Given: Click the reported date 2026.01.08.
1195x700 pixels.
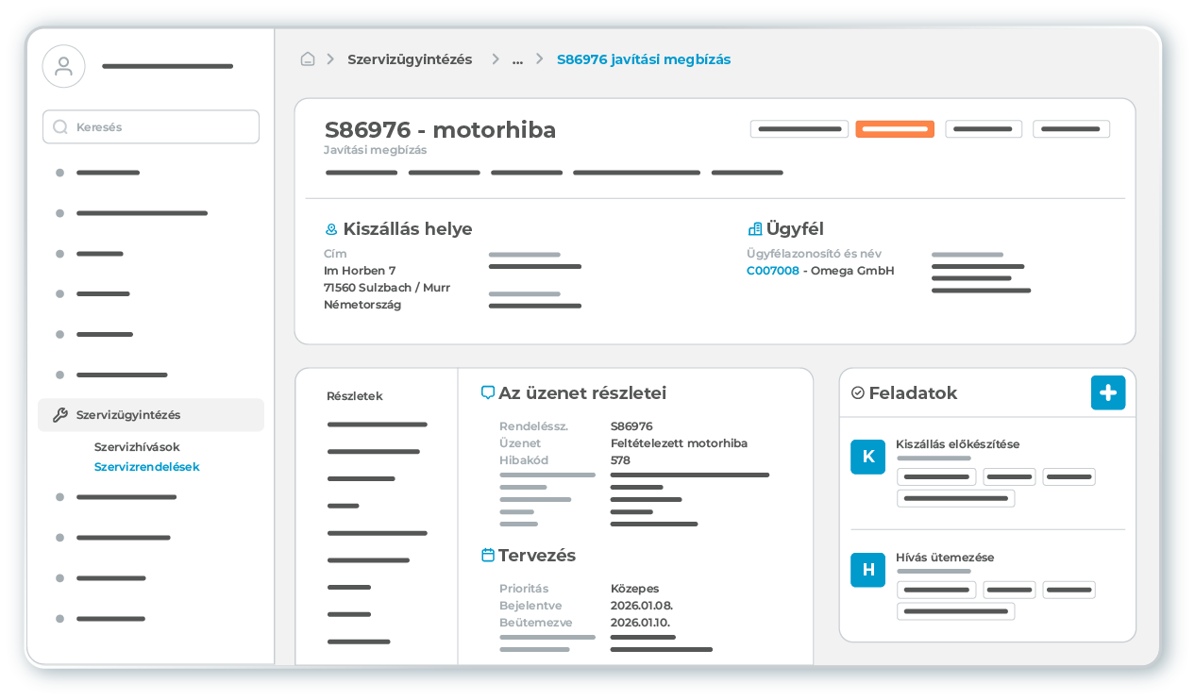Looking at the screenshot, I should pos(642,606).
